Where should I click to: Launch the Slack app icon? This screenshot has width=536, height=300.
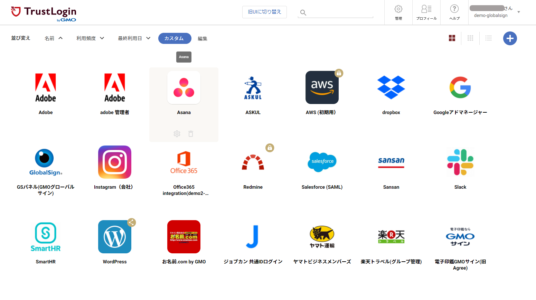460,162
